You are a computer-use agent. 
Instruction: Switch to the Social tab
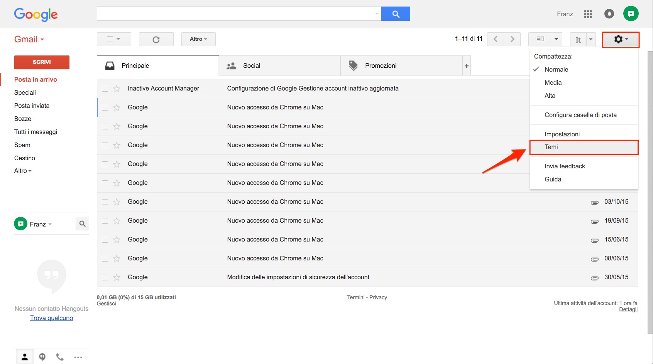click(279, 66)
